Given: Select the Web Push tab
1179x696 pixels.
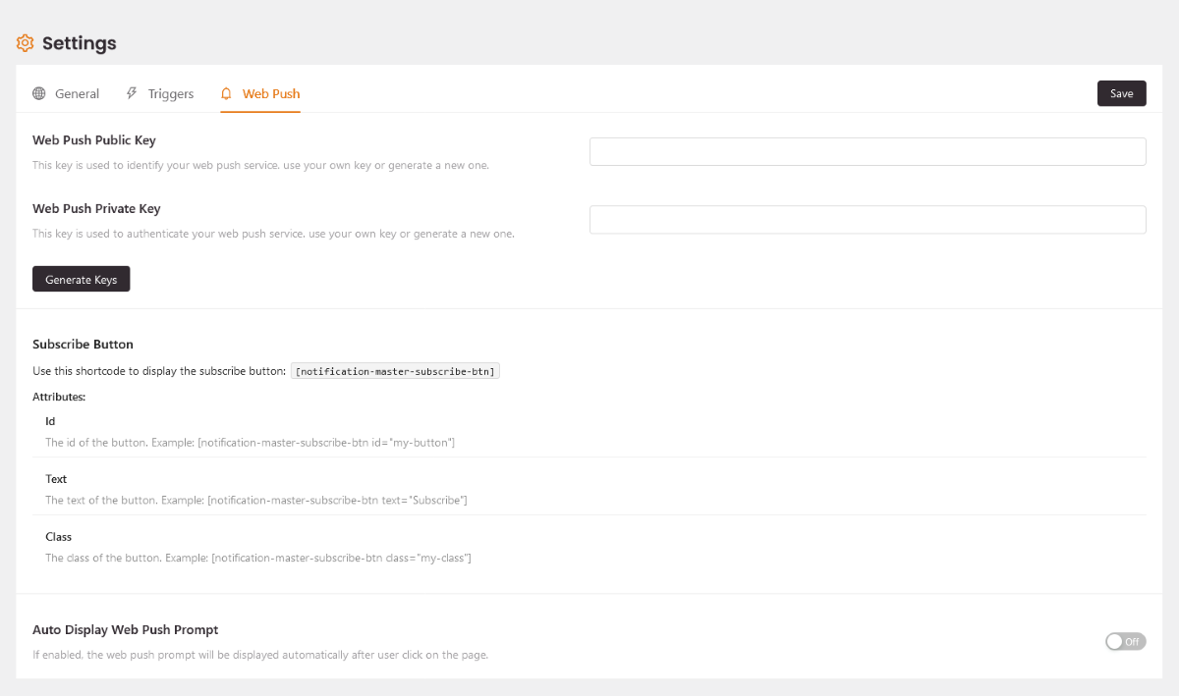Looking at the screenshot, I should (x=260, y=93).
